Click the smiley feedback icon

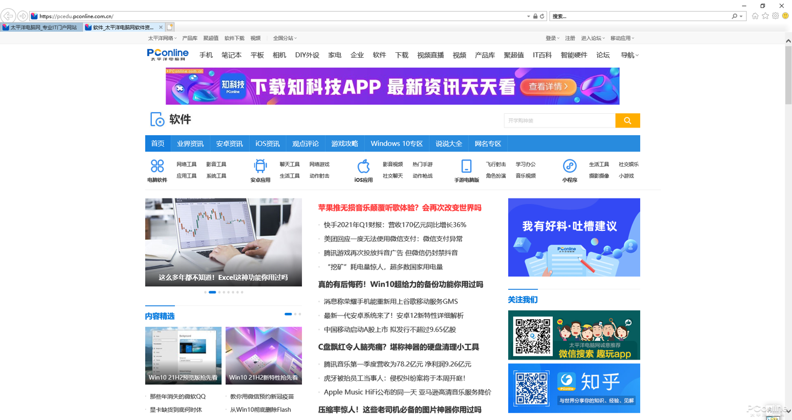tap(785, 16)
